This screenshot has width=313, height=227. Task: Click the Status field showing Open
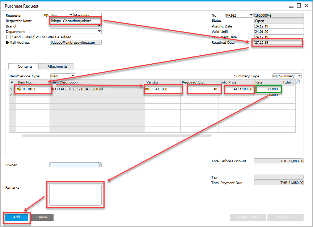point(279,21)
